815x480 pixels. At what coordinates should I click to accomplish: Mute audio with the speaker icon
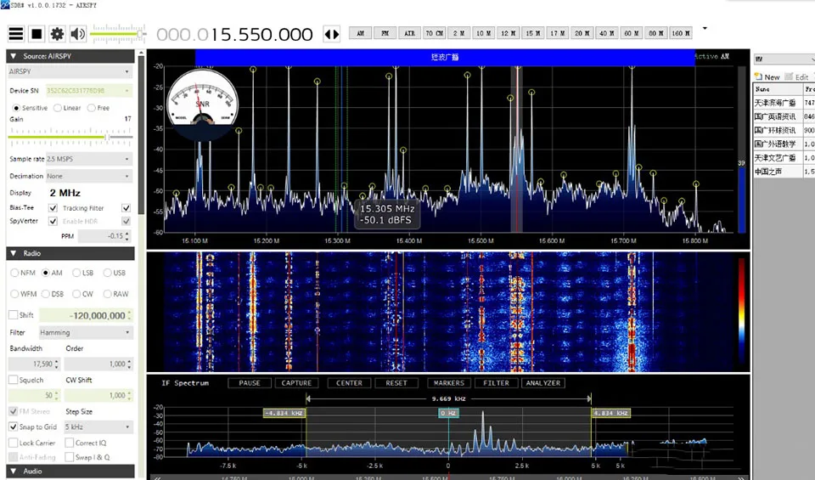77,34
